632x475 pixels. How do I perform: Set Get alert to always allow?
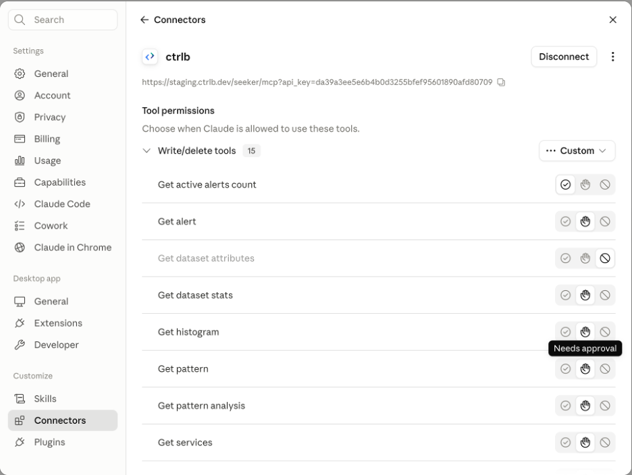[x=566, y=221]
